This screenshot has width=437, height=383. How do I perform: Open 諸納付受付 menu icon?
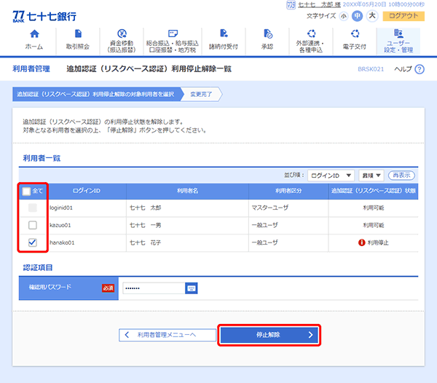click(224, 33)
